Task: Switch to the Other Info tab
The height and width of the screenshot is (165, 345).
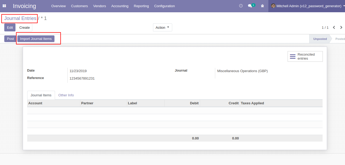Action: (66, 95)
